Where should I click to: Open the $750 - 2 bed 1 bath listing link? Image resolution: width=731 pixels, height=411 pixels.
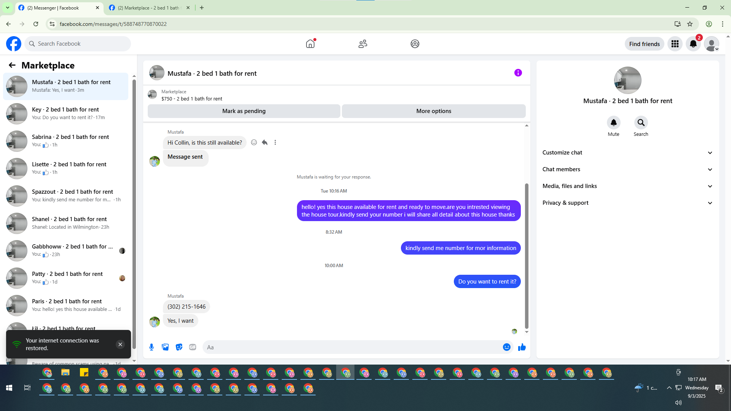[x=192, y=99]
